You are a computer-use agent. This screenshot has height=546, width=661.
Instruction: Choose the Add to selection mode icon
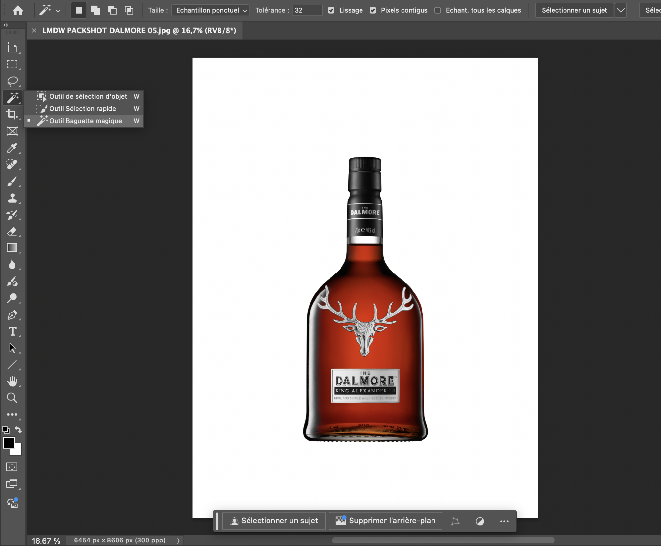click(96, 10)
